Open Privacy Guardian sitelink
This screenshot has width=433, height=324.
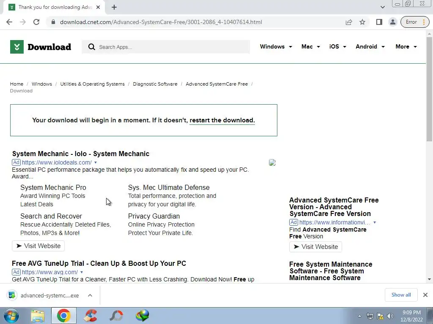coord(154,216)
